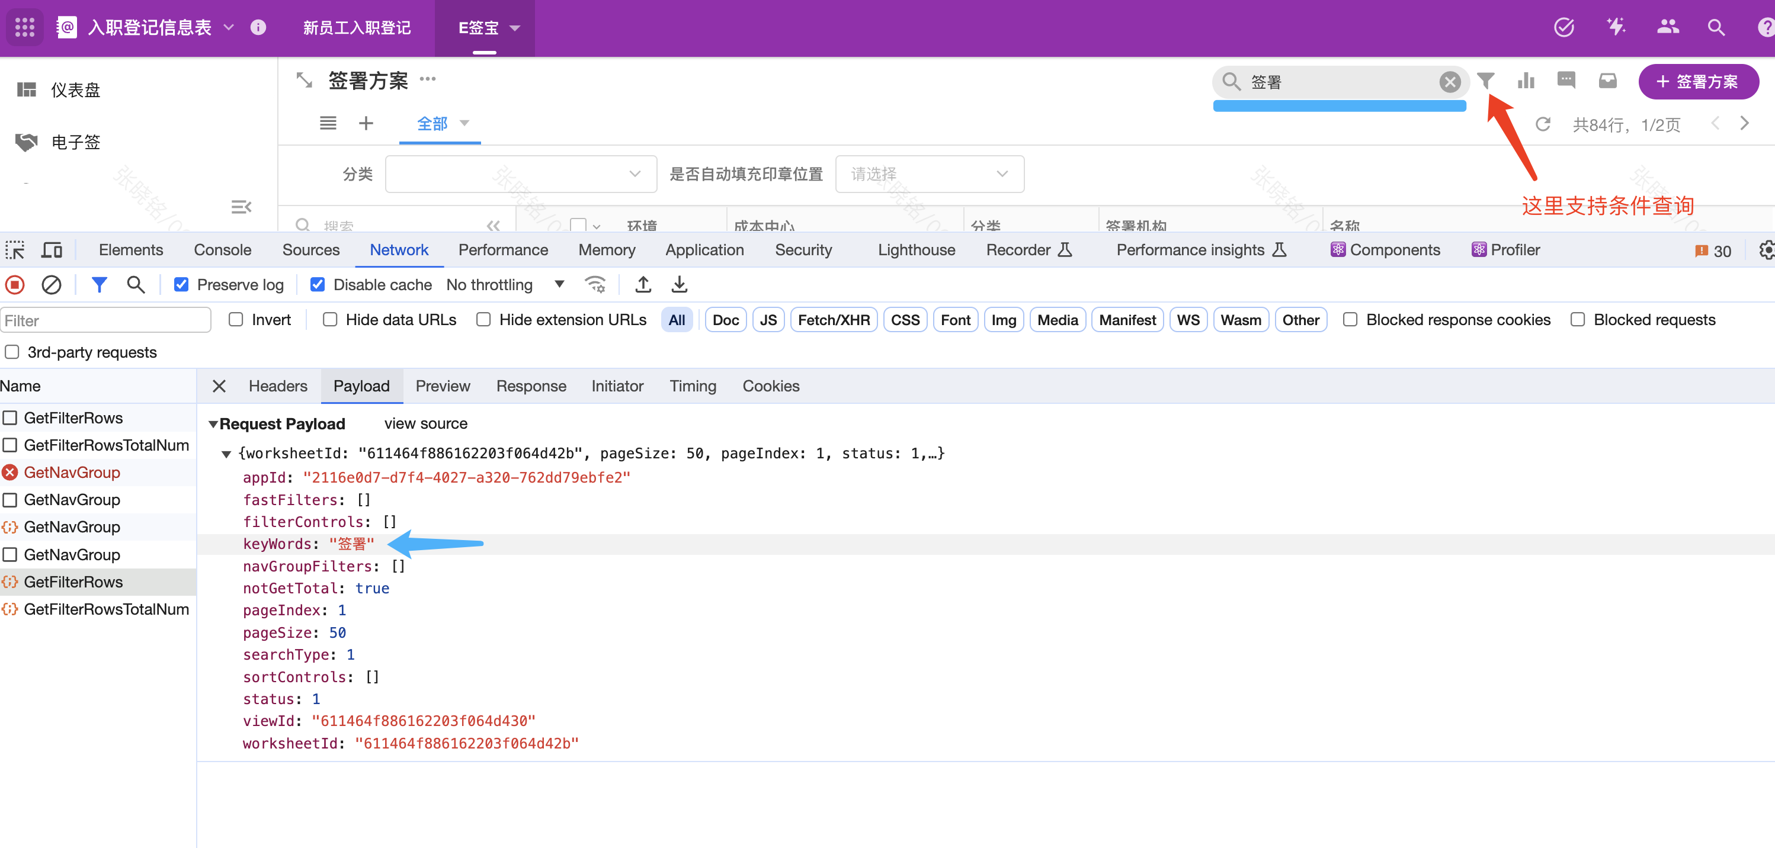Click the filter funnel icon beside search
This screenshot has width=1775, height=848.
pyautogui.click(x=1486, y=81)
